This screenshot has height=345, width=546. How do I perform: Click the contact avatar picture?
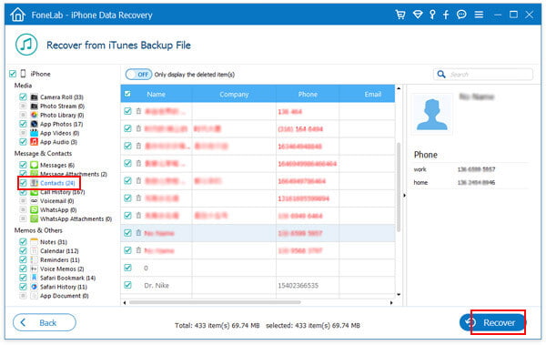(431, 114)
